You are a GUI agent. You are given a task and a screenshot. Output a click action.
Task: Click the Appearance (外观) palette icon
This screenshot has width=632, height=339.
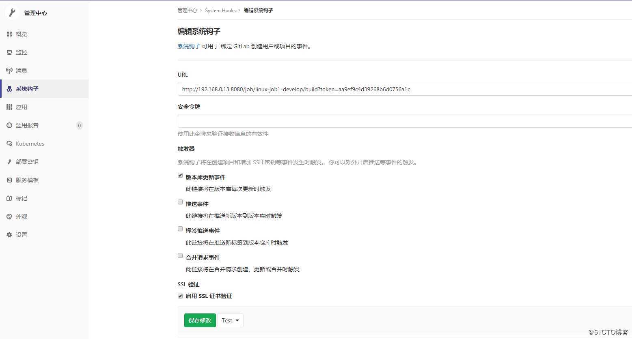tap(9, 217)
